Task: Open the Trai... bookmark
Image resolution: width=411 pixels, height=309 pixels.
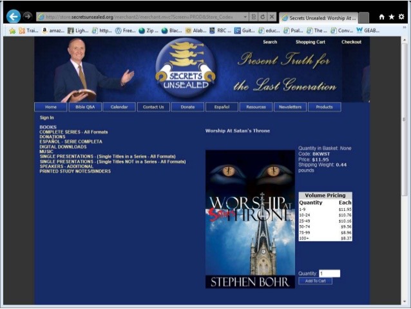Action: (28, 30)
